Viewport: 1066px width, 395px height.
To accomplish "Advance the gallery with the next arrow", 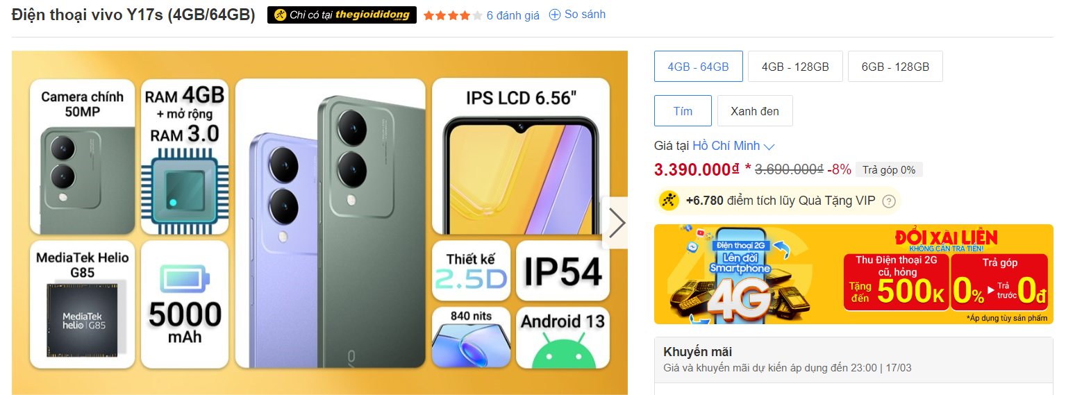I will (615, 223).
